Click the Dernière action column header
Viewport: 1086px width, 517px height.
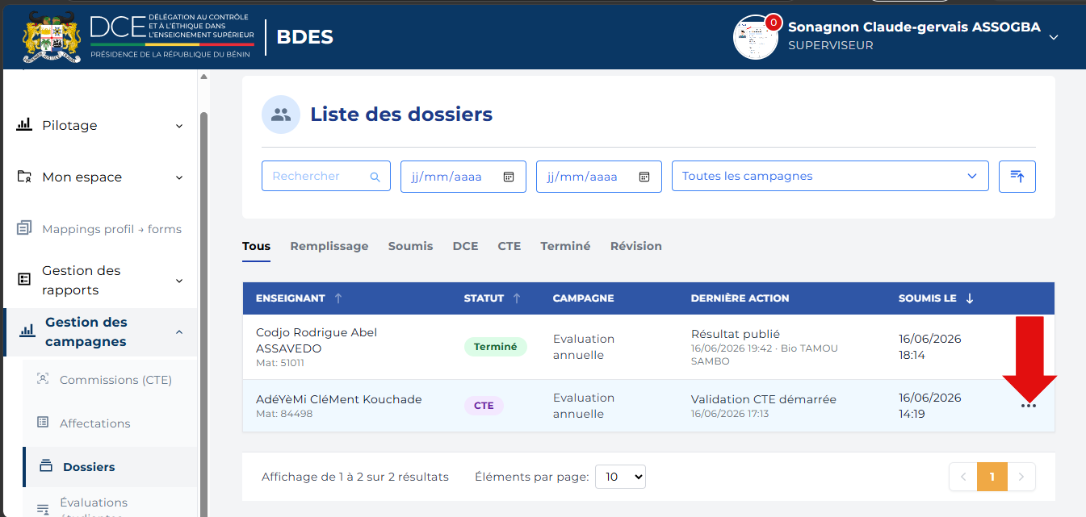(740, 298)
